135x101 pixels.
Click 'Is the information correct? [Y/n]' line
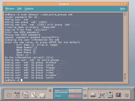coord(29,58)
